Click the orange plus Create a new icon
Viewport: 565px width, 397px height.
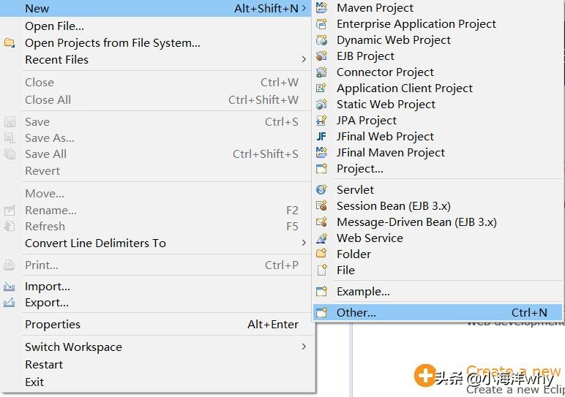click(x=425, y=375)
